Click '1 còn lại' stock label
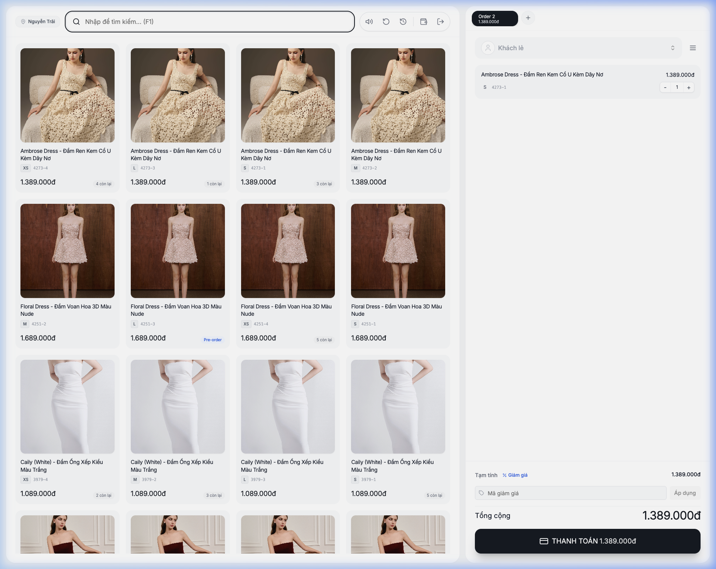Screen dimensions: 716x569 [214, 184]
